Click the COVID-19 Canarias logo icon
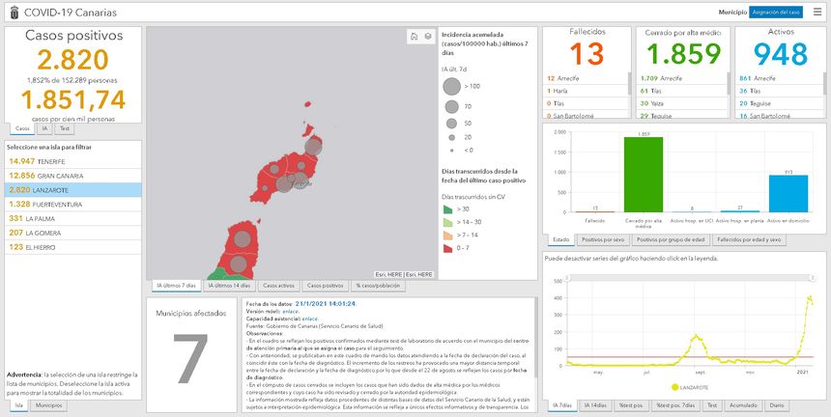Screen dimensions: 831x417 (x=12, y=13)
